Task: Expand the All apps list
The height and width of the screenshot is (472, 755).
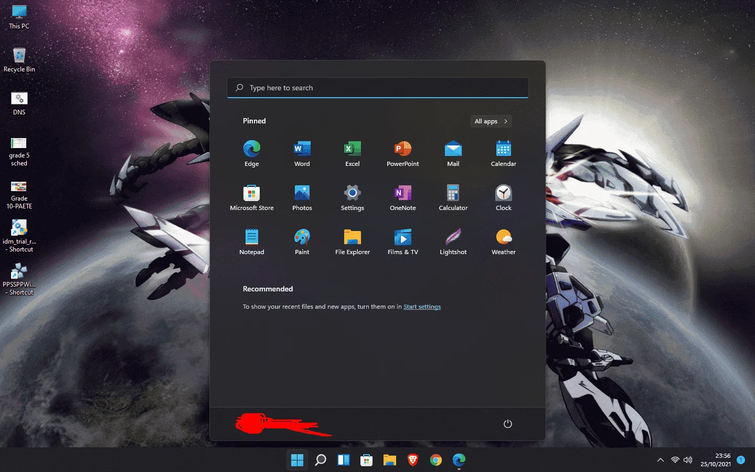Action: pos(491,121)
